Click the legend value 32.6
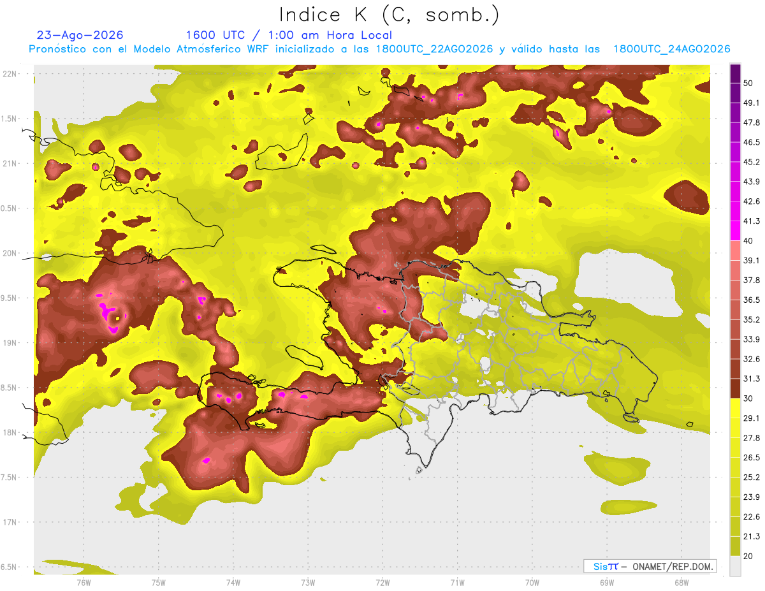Image resolution: width=765 pixels, height=591 pixels. pos(752,359)
